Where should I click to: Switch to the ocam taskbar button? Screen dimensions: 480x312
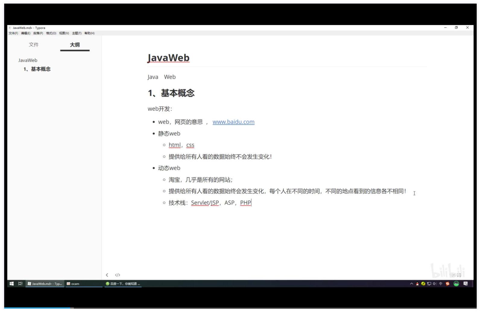[x=84, y=284]
